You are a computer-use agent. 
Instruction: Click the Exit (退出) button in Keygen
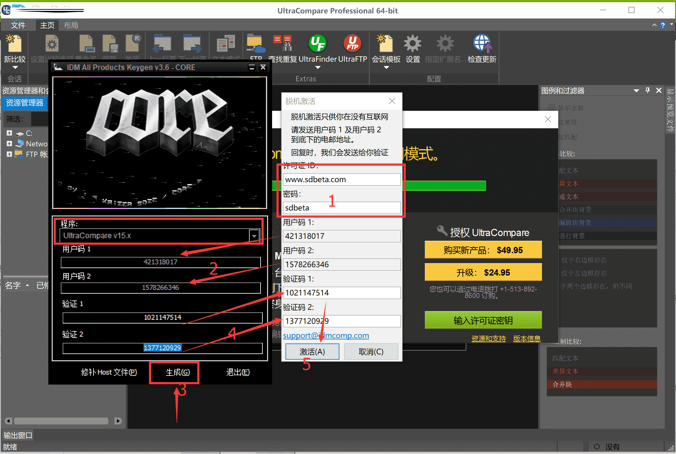[238, 372]
